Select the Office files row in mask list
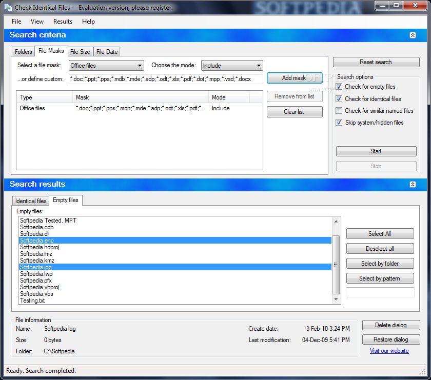This screenshot has height=380, width=431. click(140, 108)
